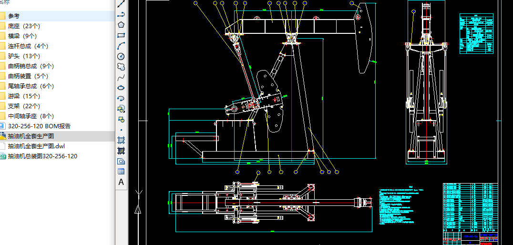
Task: Click the parts list table at bottom right
Action: point(470,207)
